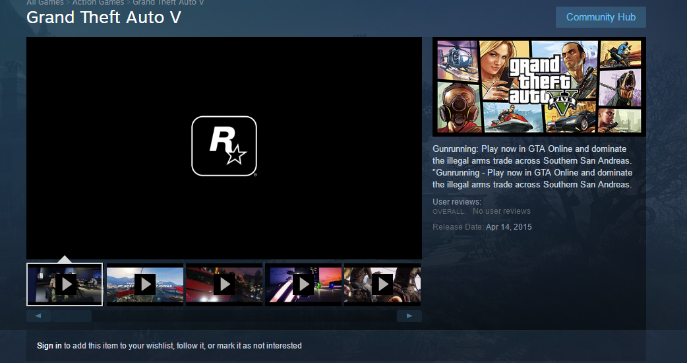Go to All Games breadcrumb
Viewport: 687px width, 363px height.
click(x=45, y=3)
